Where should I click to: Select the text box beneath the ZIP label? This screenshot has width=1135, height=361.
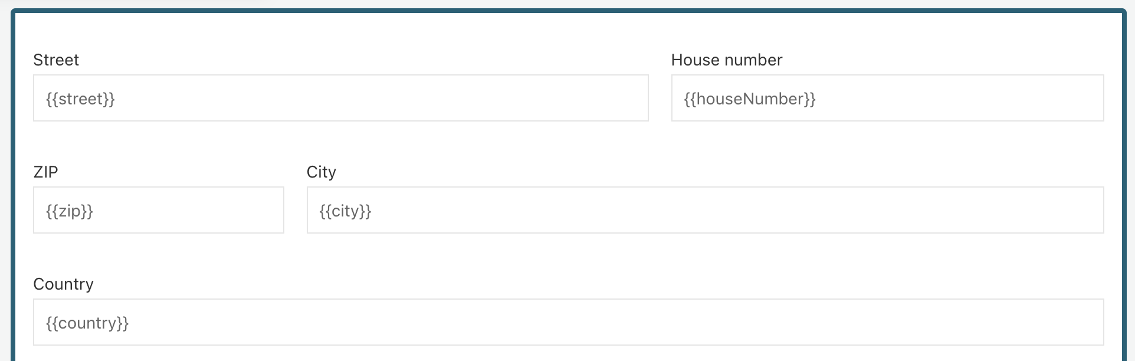click(x=158, y=210)
